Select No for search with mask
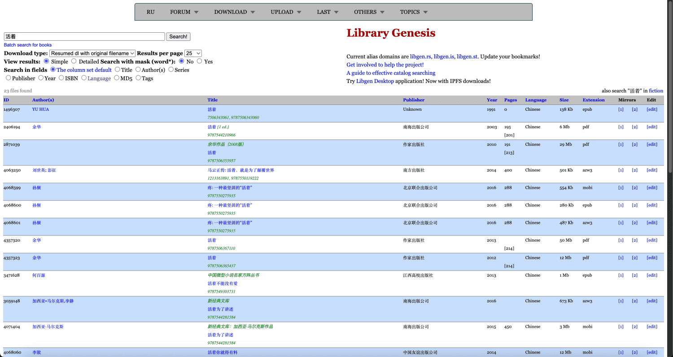The width and height of the screenshot is (673, 357). pyautogui.click(x=182, y=61)
